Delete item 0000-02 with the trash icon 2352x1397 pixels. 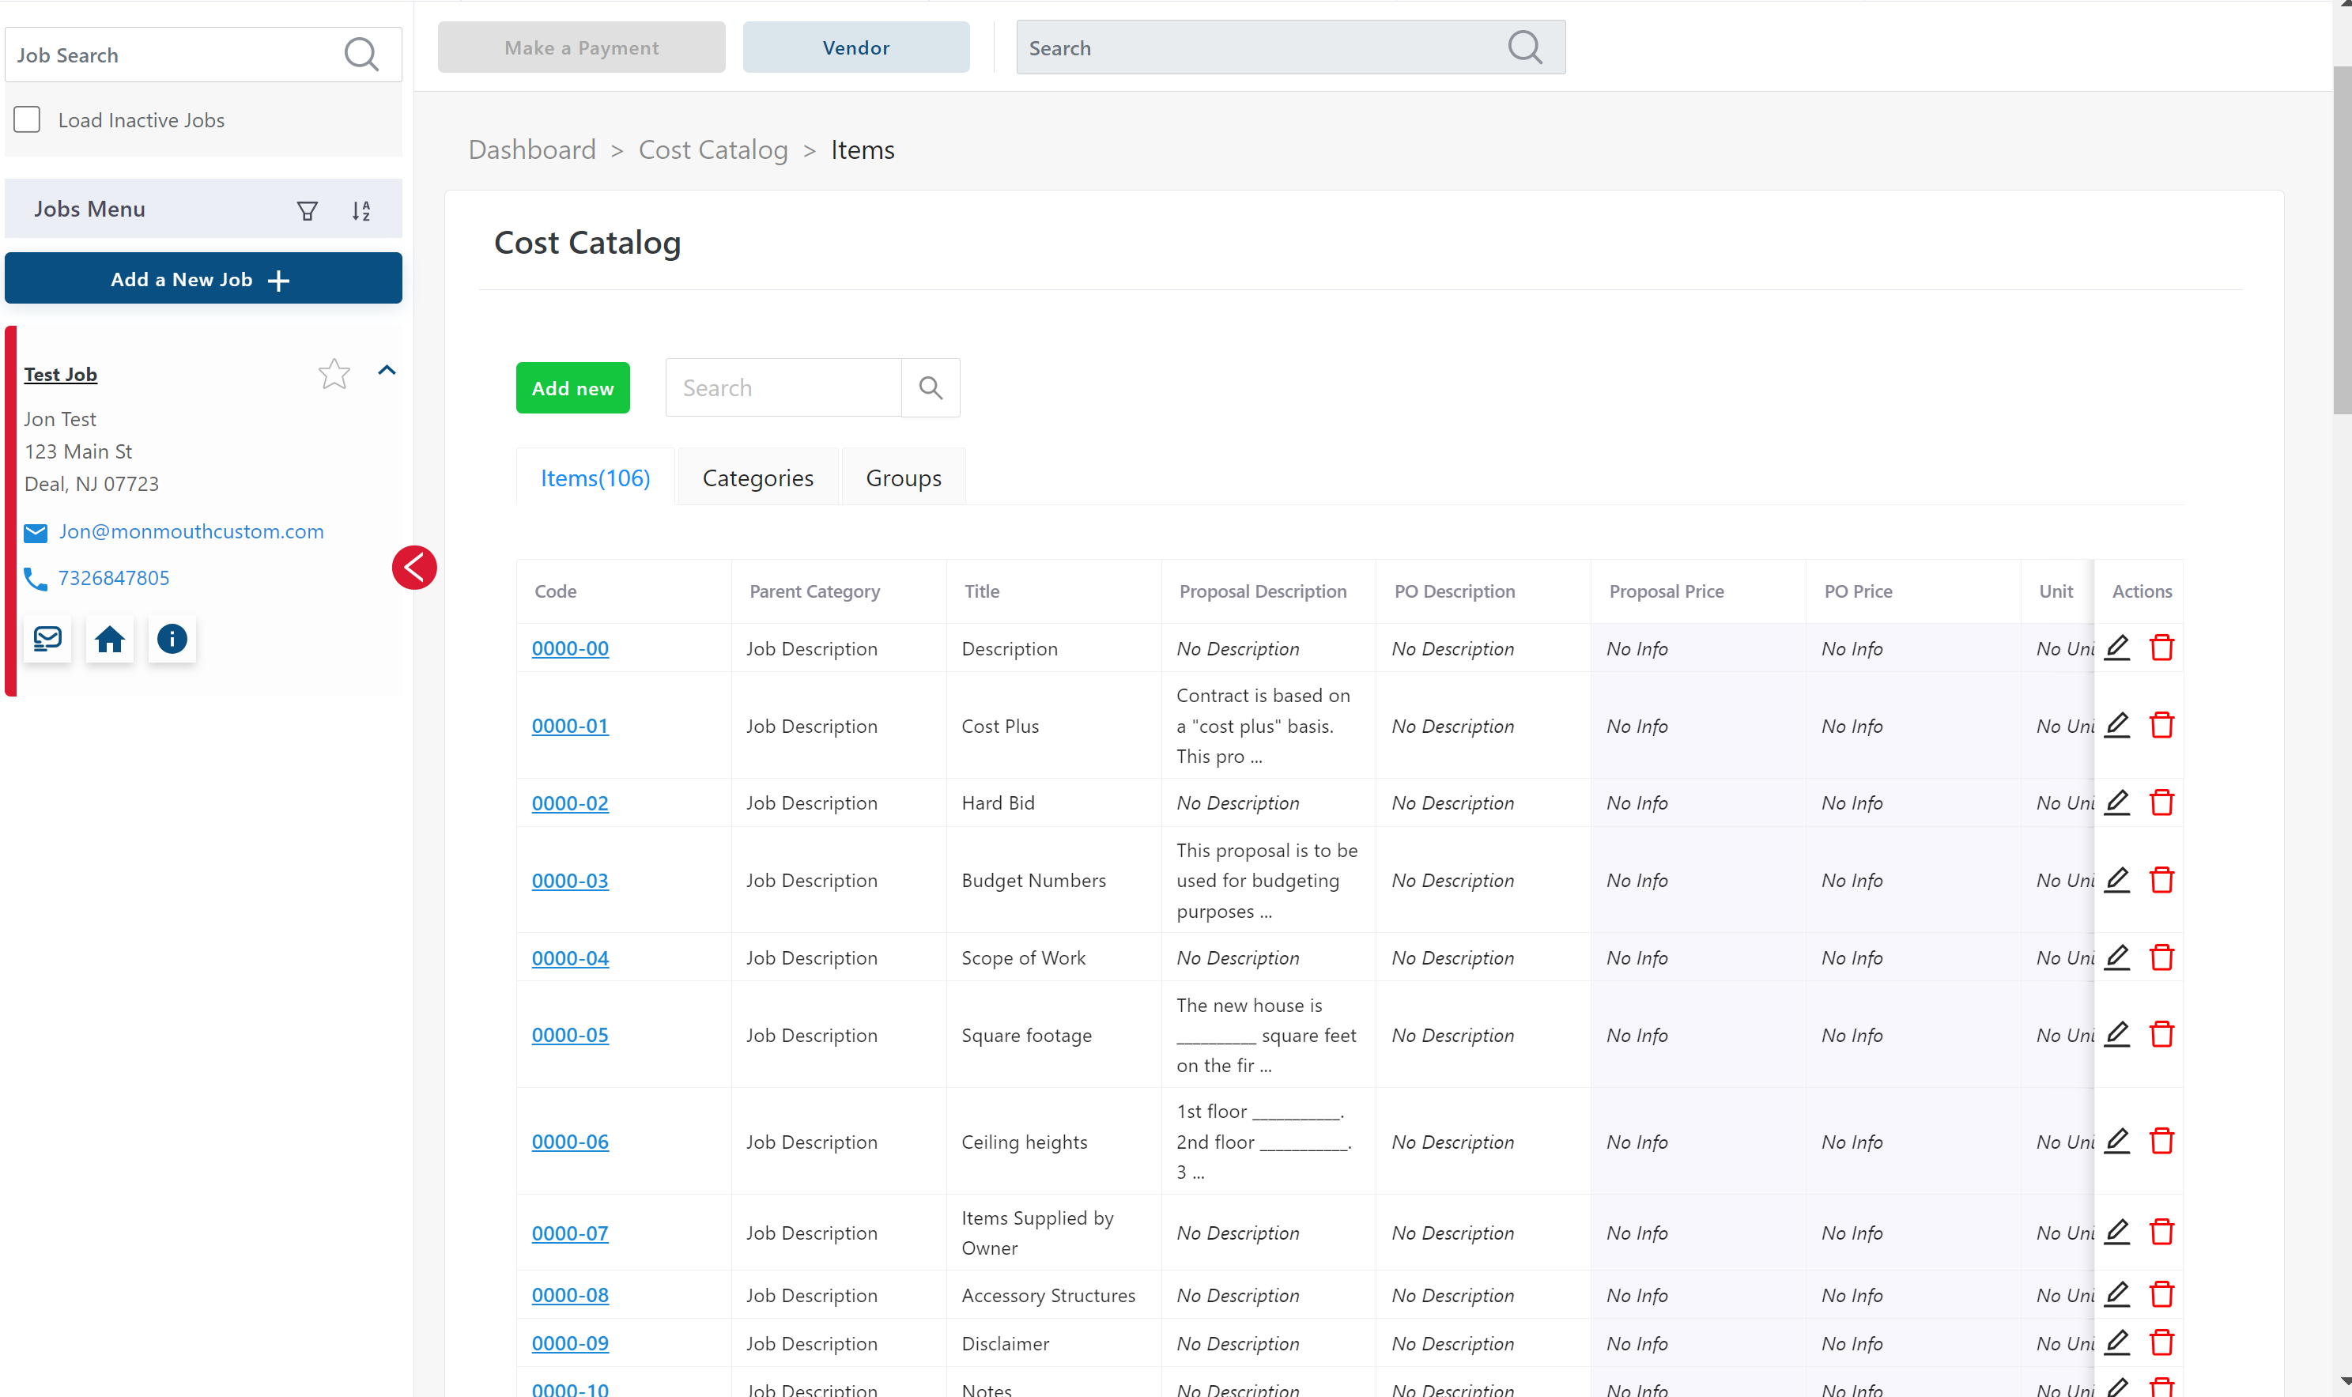coord(2161,803)
